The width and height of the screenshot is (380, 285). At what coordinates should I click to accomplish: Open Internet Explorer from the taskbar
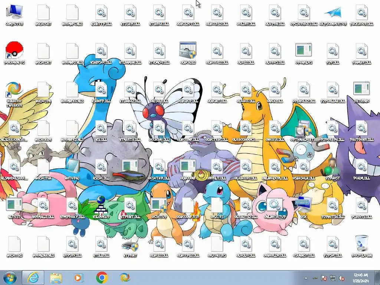point(33,278)
